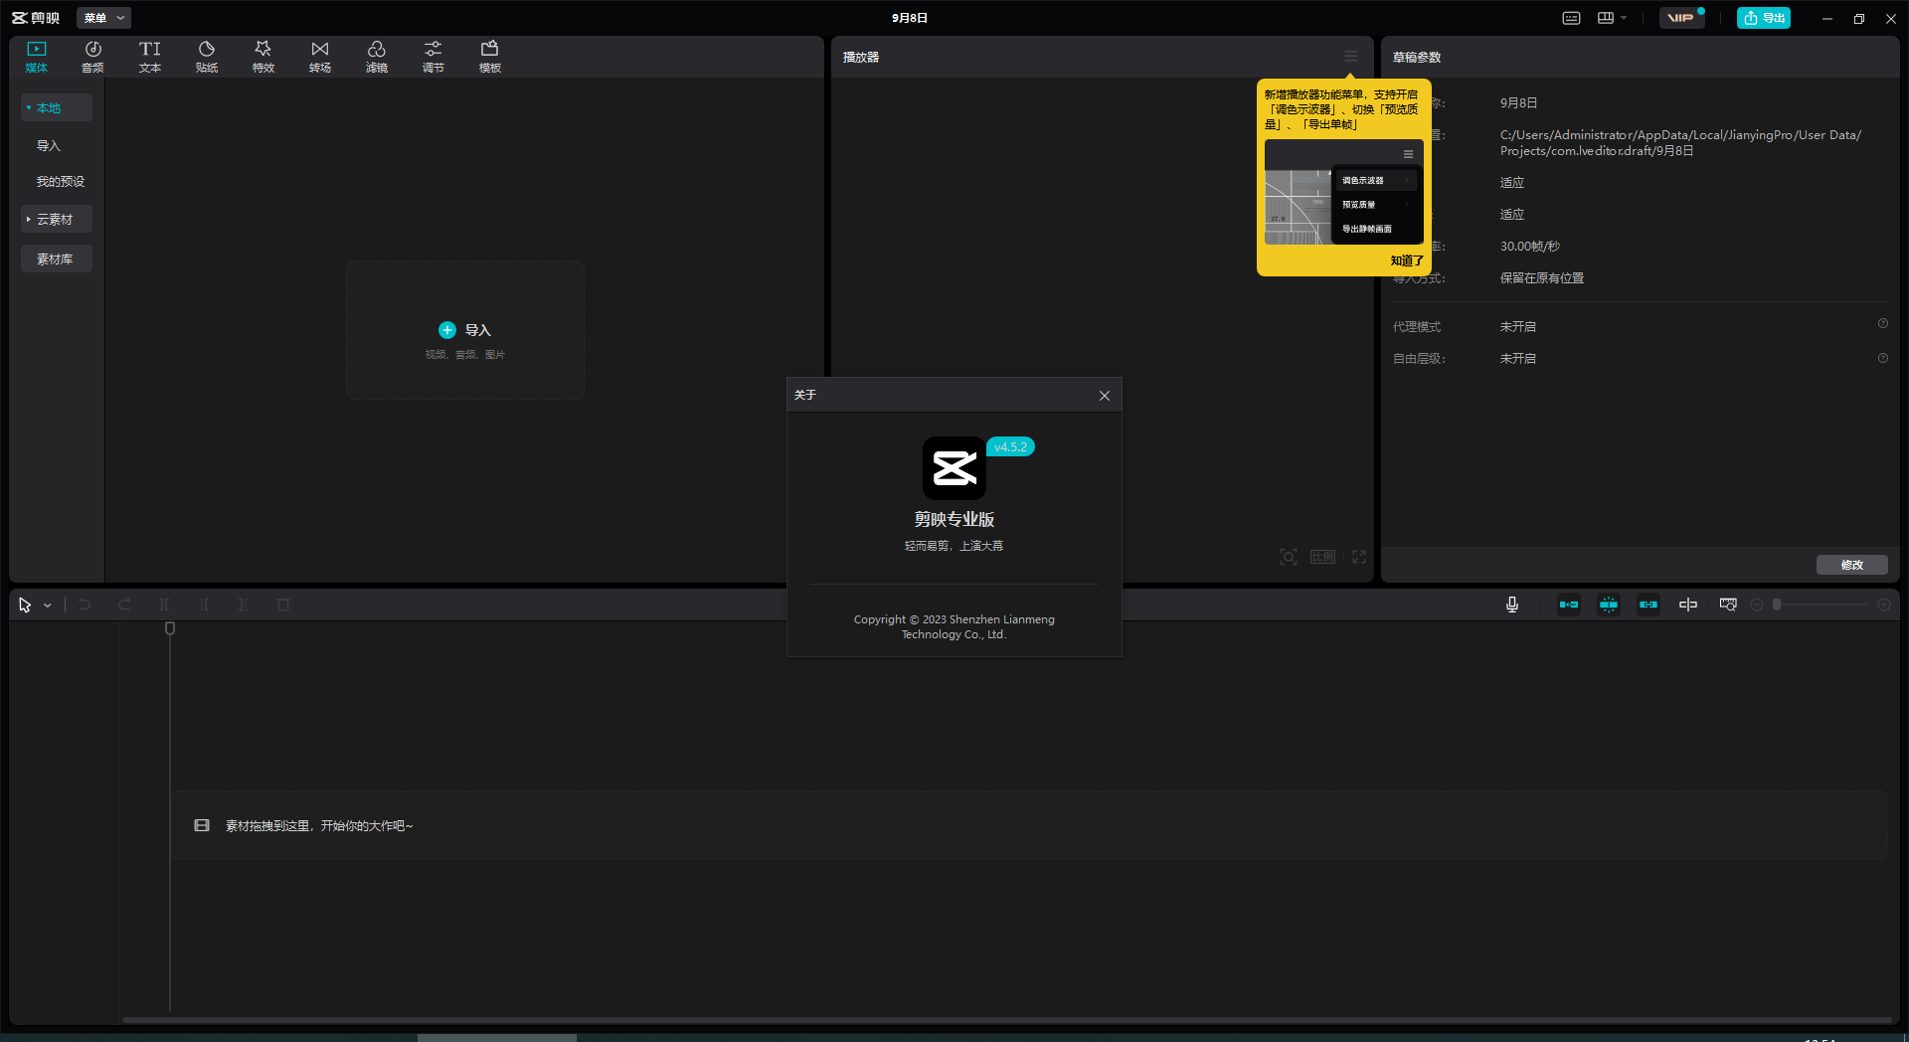
Task: Click the timeline fit-zoom ruler icon
Action: coord(1728,605)
